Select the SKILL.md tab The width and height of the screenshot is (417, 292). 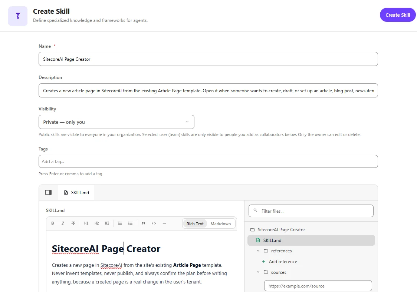[x=76, y=193]
